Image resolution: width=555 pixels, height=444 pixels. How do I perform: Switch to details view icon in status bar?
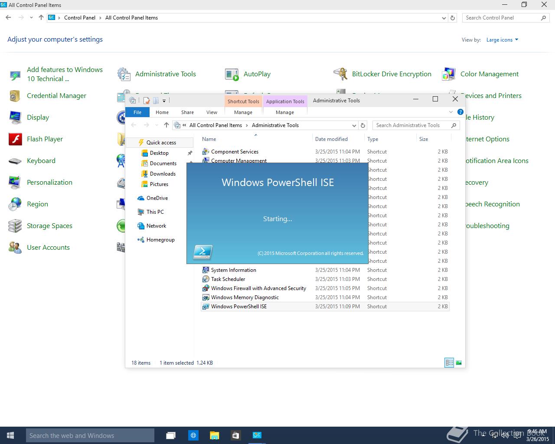click(449, 363)
